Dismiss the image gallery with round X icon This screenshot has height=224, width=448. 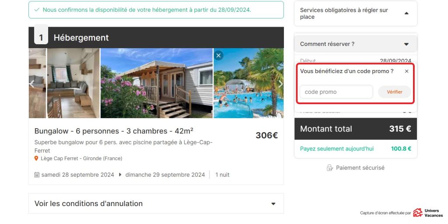pos(219,56)
